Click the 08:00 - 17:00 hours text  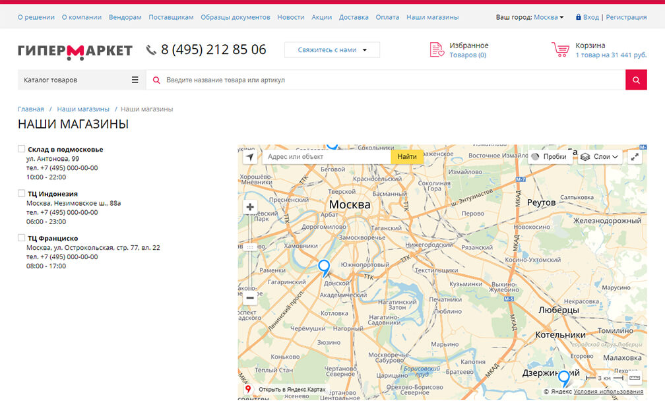click(46, 266)
